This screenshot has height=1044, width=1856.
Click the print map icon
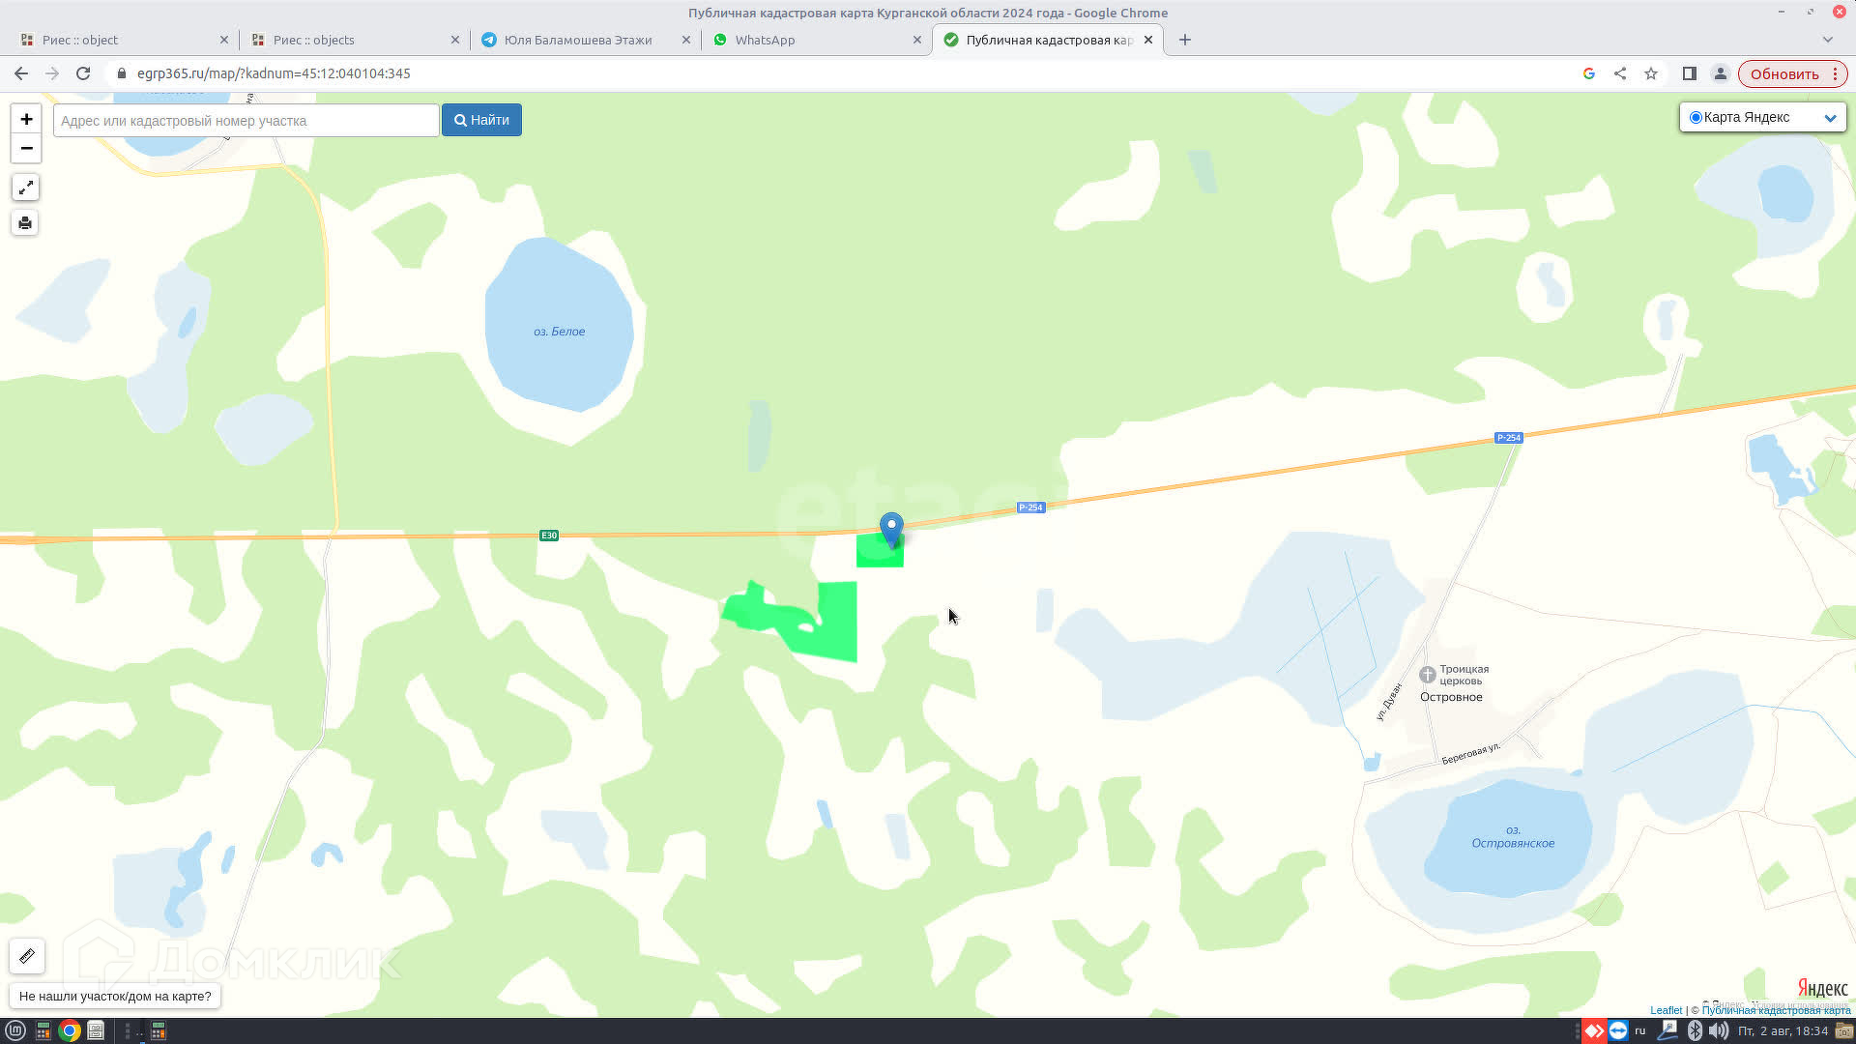[25, 223]
